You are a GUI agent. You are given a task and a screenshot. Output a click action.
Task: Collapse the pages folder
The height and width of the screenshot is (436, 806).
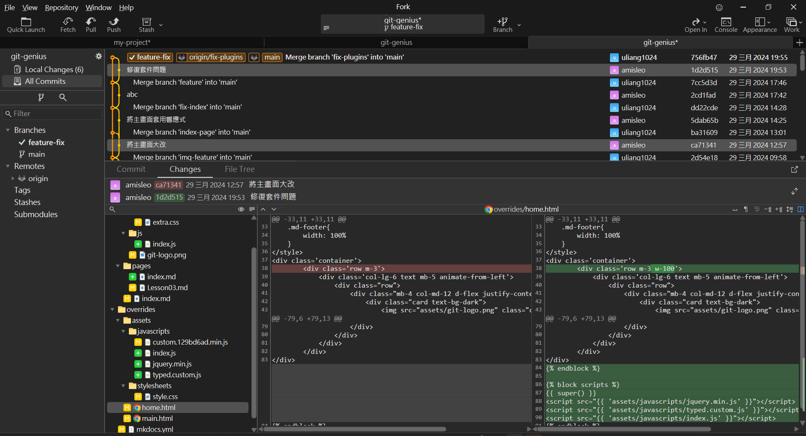coord(118,266)
